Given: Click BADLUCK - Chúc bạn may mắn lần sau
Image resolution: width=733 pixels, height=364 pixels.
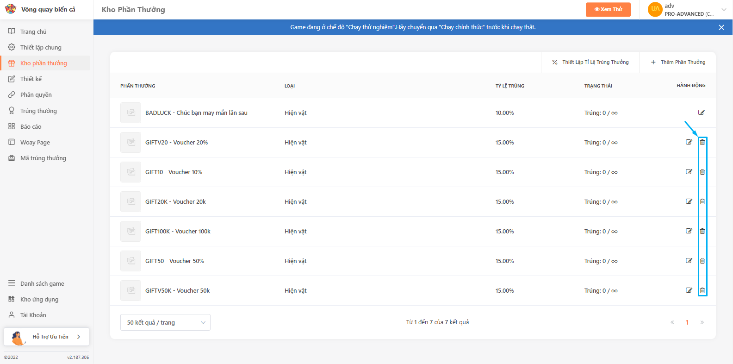Looking at the screenshot, I should click(196, 113).
